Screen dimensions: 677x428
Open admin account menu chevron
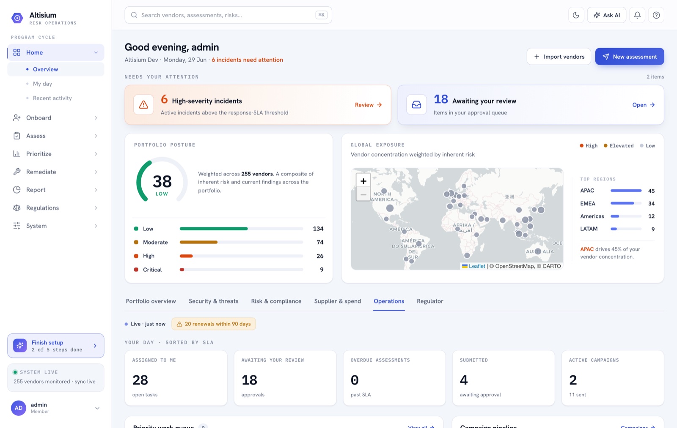point(97,408)
